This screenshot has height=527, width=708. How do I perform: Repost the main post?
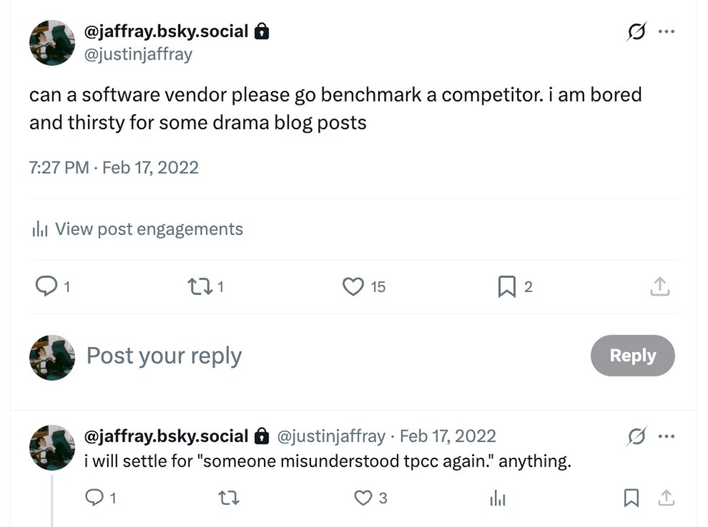199,286
